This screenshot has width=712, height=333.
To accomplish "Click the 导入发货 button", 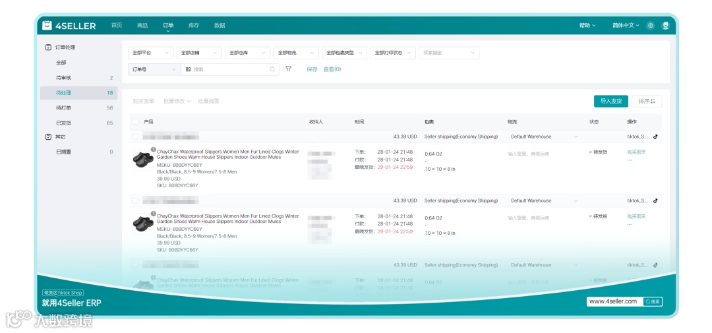I will (x=610, y=102).
